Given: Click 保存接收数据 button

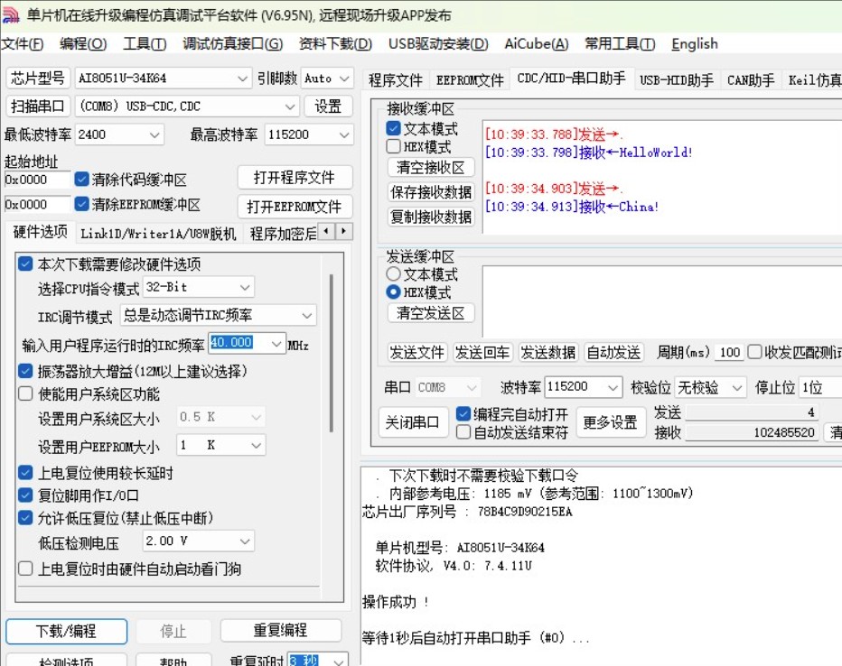Looking at the screenshot, I should [x=431, y=192].
